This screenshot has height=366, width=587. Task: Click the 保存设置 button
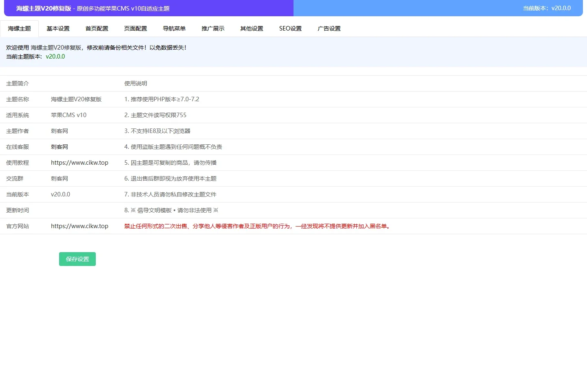click(x=77, y=259)
